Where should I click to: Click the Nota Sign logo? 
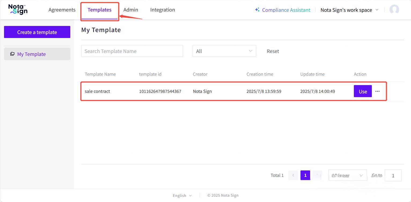tap(18, 10)
